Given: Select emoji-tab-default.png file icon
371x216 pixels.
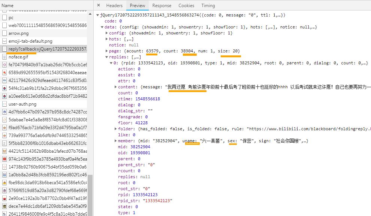Looking at the screenshot, I should pyautogui.click(x=4, y=41).
